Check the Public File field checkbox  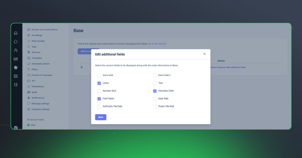pos(155,106)
